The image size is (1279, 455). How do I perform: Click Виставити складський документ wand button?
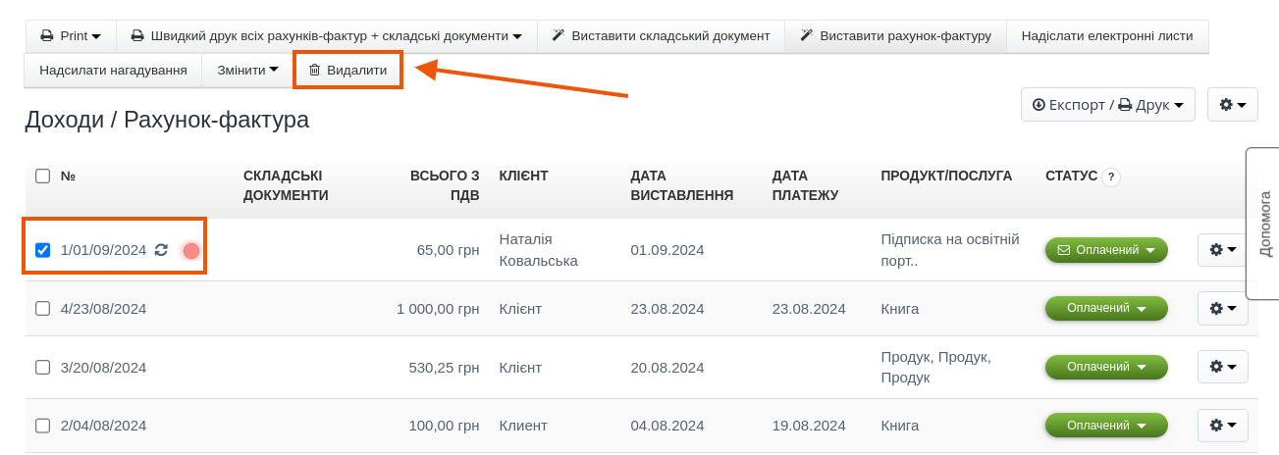(661, 36)
